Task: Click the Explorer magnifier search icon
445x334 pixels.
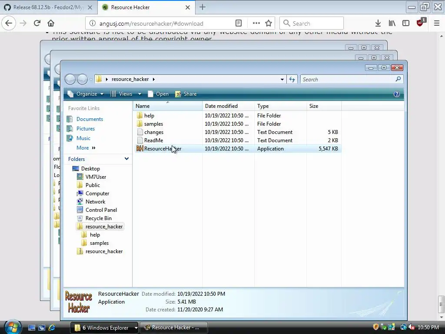Action: coord(398,79)
